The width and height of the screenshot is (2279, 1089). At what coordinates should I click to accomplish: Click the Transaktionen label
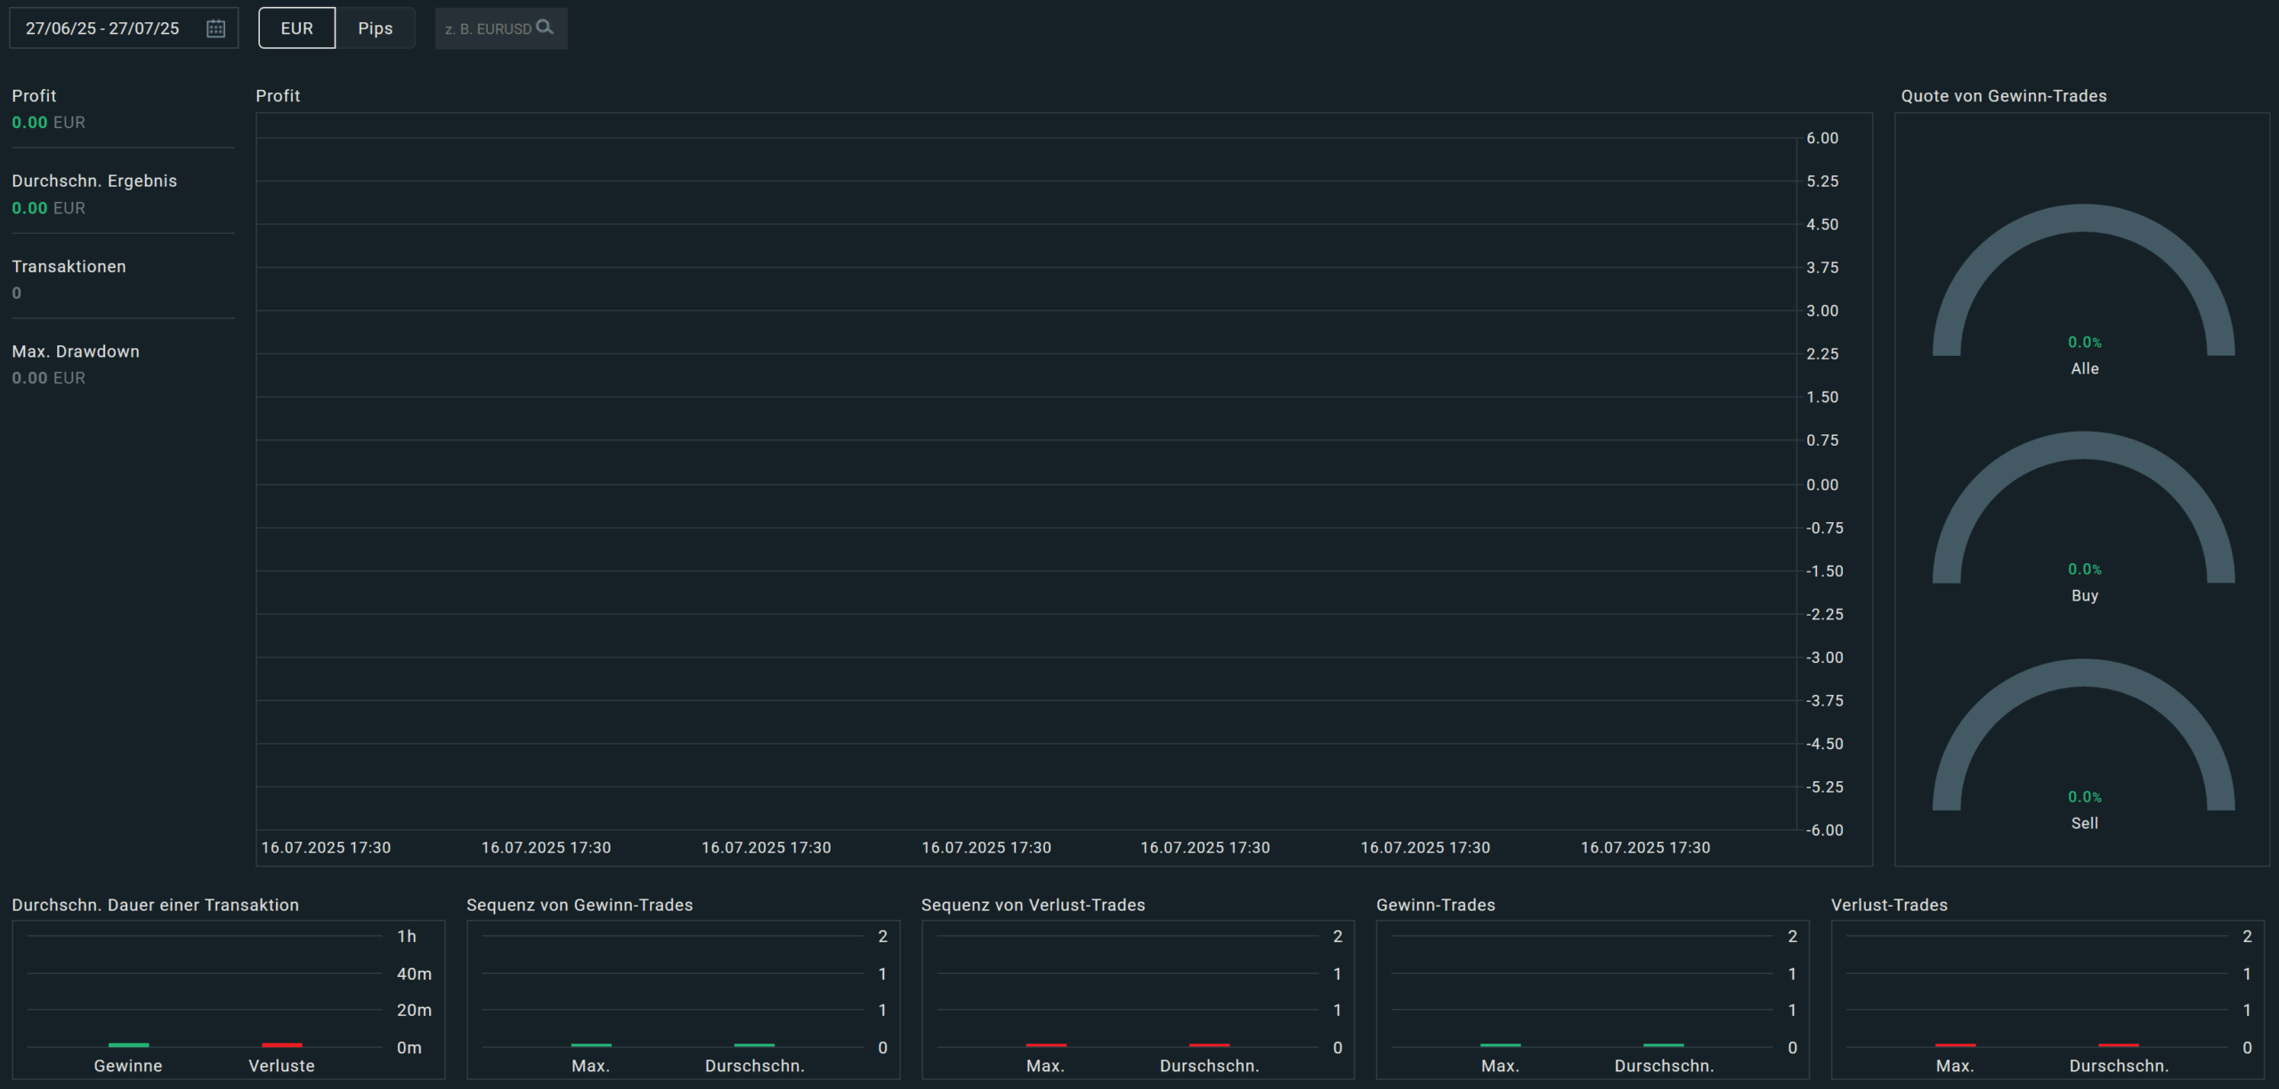[x=69, y=266]
